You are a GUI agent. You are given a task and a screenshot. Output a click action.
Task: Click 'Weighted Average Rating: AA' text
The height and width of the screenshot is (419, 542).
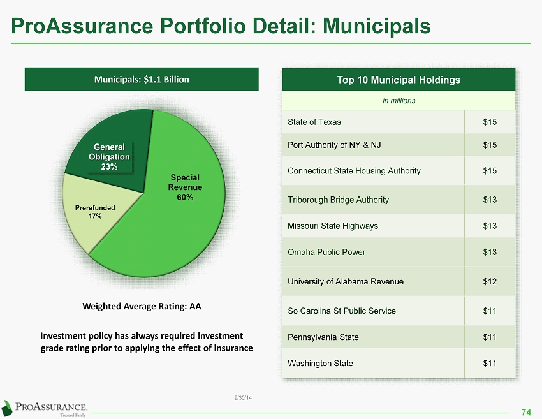coord(142,306)
